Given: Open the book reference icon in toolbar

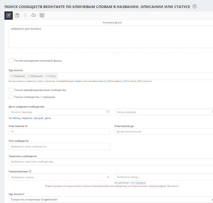Looking at the screenshot, I should [42, 16].
